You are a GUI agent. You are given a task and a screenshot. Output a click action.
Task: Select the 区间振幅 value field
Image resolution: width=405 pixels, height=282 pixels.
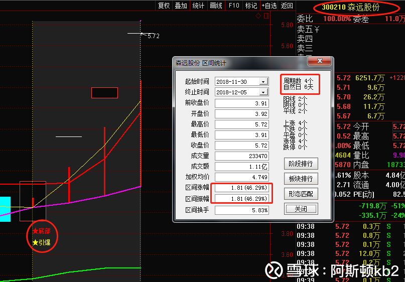tap(242, 199)
